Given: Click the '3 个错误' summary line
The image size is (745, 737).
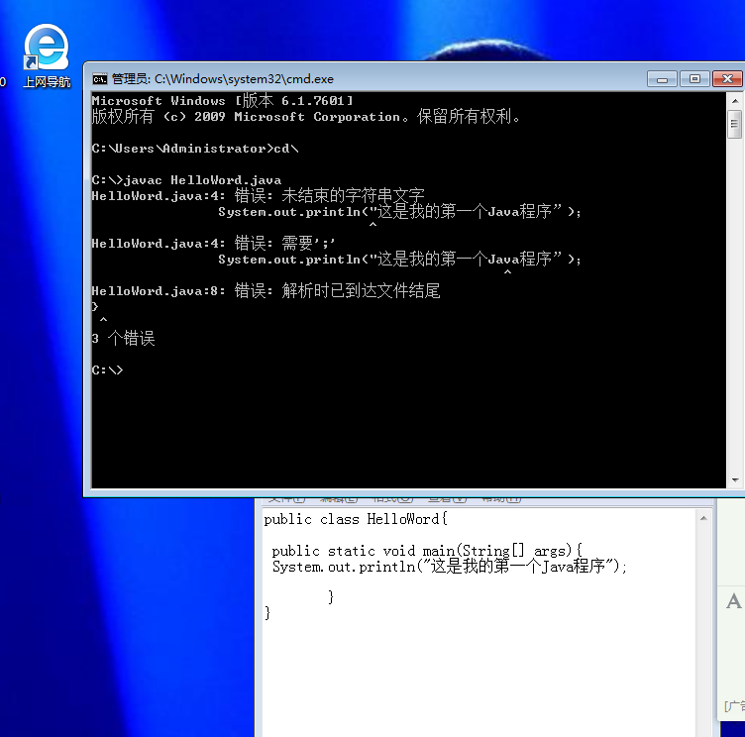Looking at the screenshot, I should click(x=124, y=339).
